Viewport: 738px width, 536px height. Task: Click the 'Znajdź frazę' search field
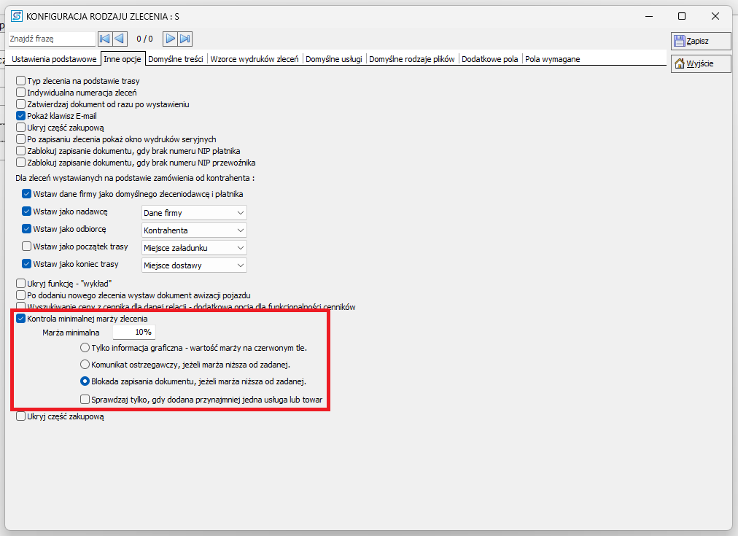tap(51, 39)
